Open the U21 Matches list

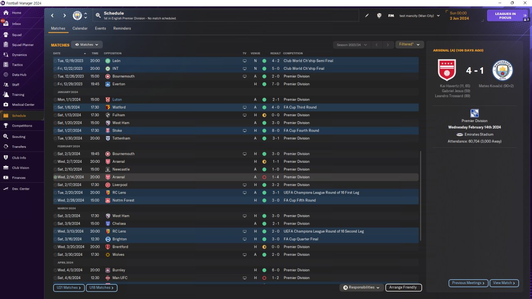click(x=69, y=287)
